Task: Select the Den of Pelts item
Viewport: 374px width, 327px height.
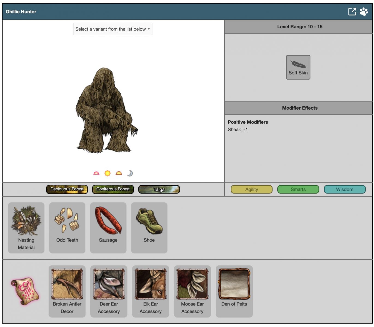Action: click(234, 291)
